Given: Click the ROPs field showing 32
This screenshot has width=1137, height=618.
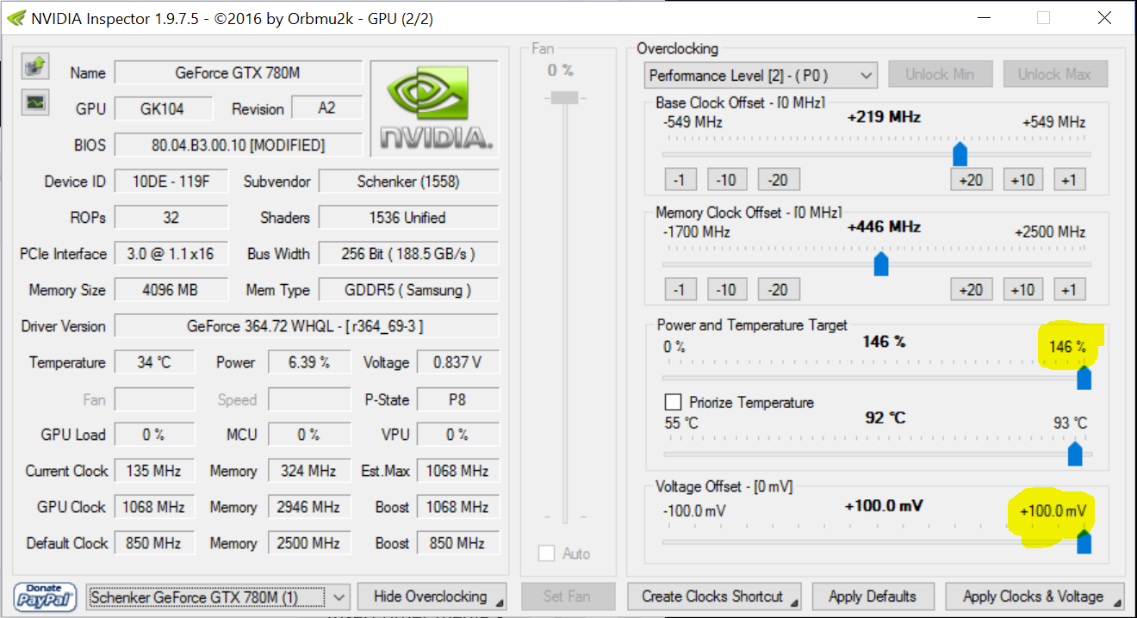Looking at the screenshot, I should point(171,218).
